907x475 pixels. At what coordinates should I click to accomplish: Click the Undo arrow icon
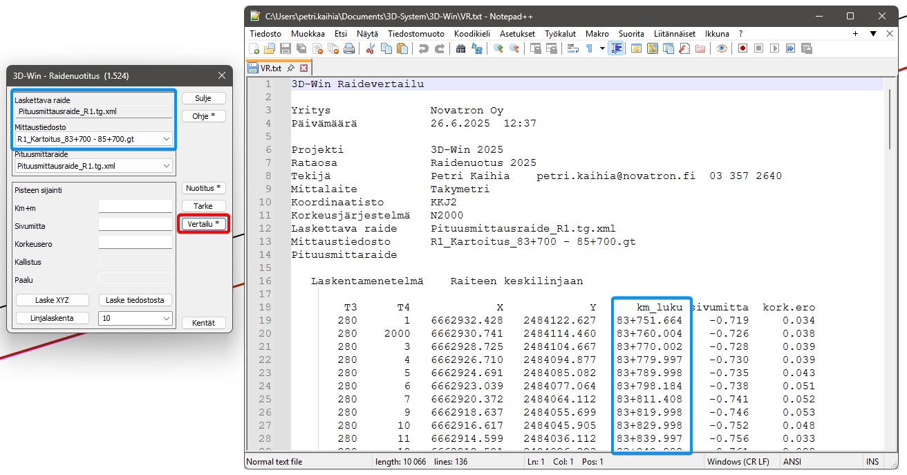[423, 48]
